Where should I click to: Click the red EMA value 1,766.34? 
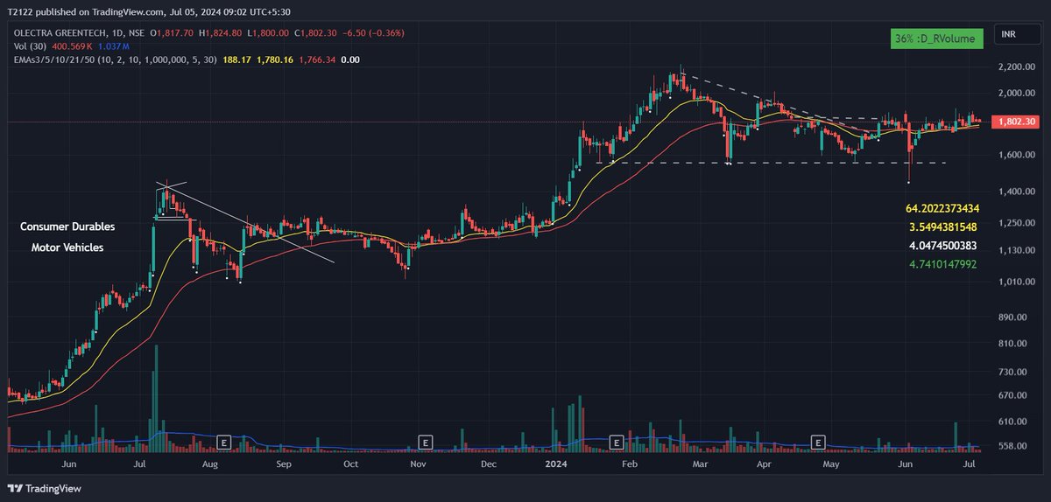pos(318,59)
